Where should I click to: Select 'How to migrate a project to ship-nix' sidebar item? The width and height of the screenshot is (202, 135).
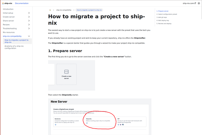click(17, 41)
